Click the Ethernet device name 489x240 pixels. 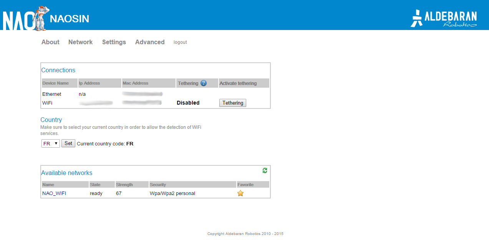[52, 94]
